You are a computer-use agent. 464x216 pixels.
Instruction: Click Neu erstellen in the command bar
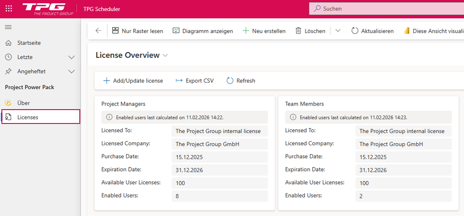tap(264, 31)
